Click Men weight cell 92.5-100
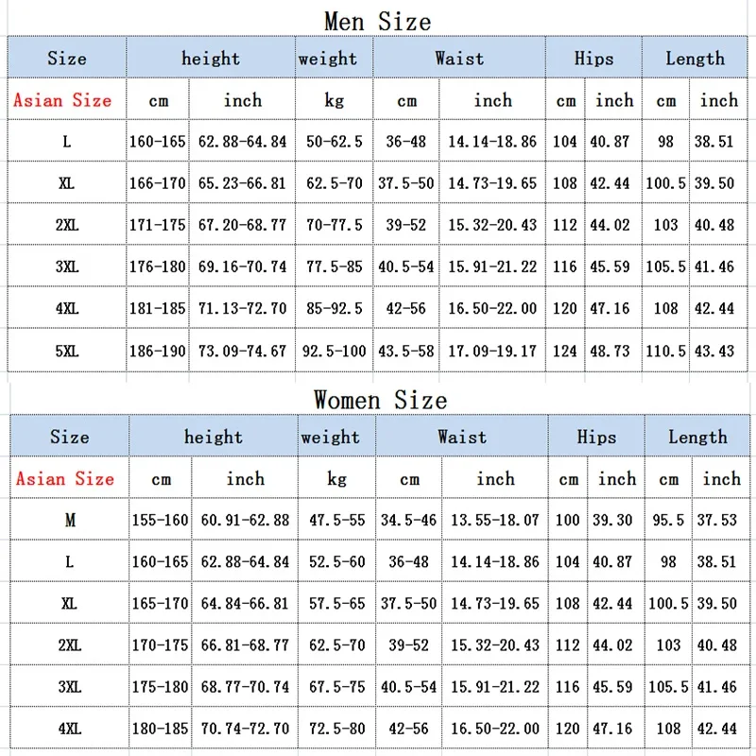 pos(334,351)
